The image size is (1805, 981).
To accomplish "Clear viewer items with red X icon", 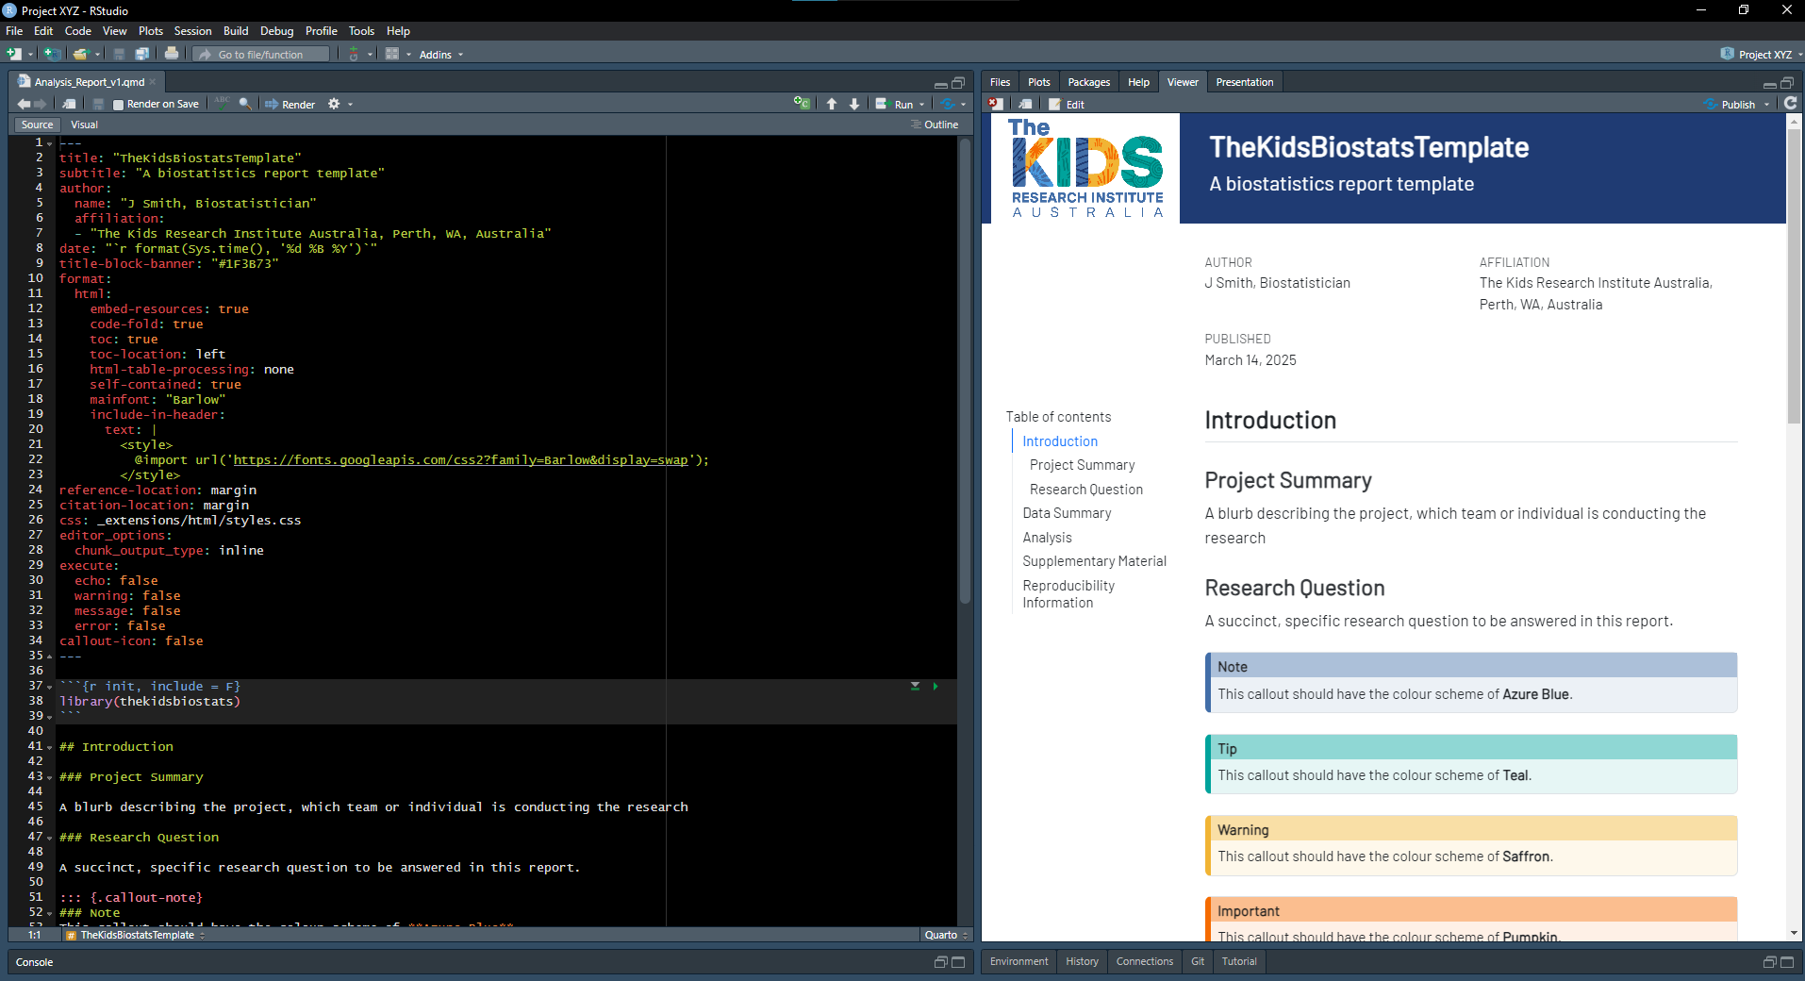I will tap(996, 104).
